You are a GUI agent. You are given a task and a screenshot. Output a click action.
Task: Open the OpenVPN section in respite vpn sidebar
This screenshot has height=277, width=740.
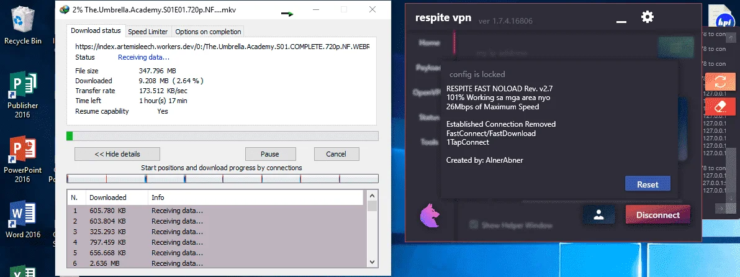426,93
